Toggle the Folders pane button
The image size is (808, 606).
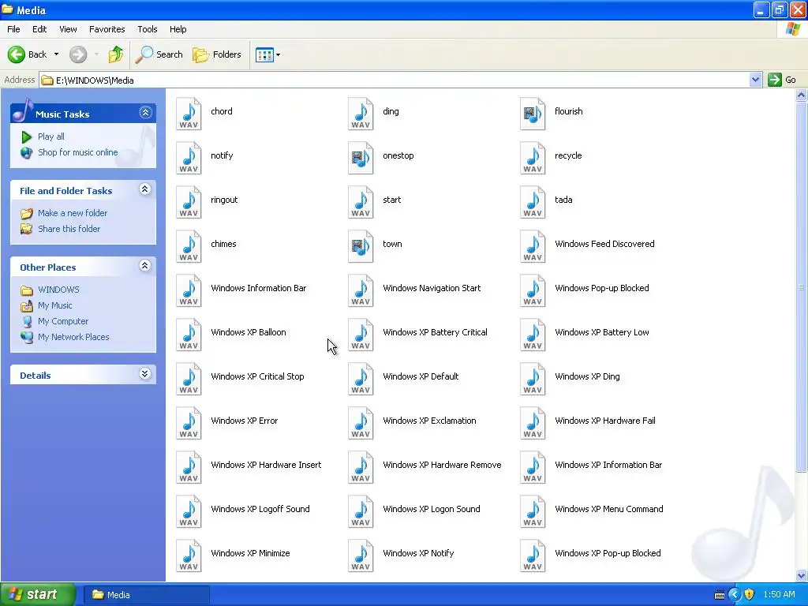tap(216, 54)
